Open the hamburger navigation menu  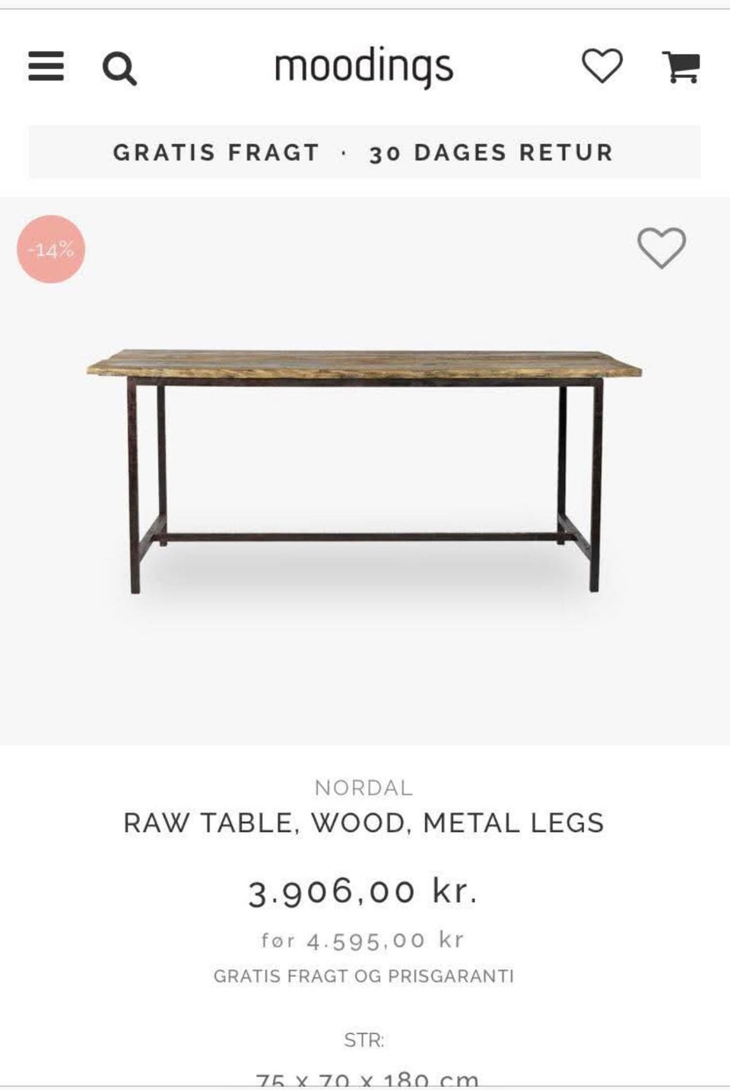[x=46, y=67]
